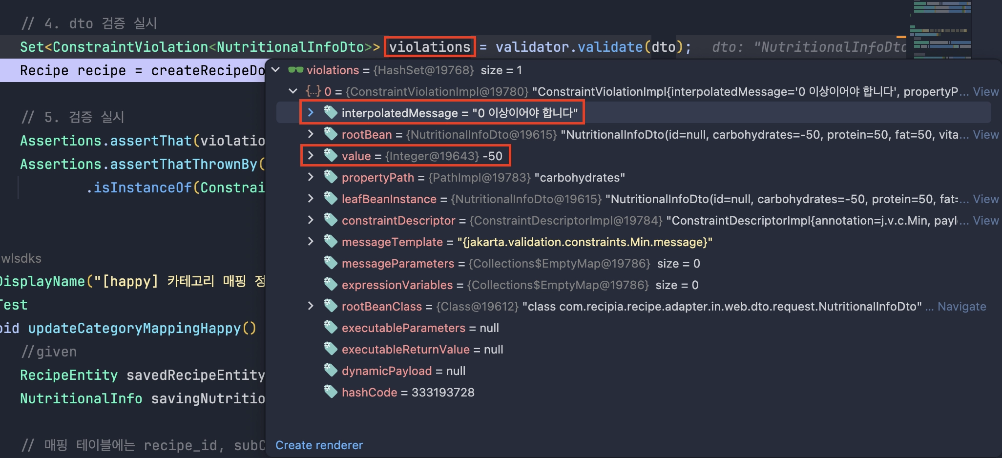Expand the messageTemplate field
The width and height of the screenshot is (1002, 458).
311,242
